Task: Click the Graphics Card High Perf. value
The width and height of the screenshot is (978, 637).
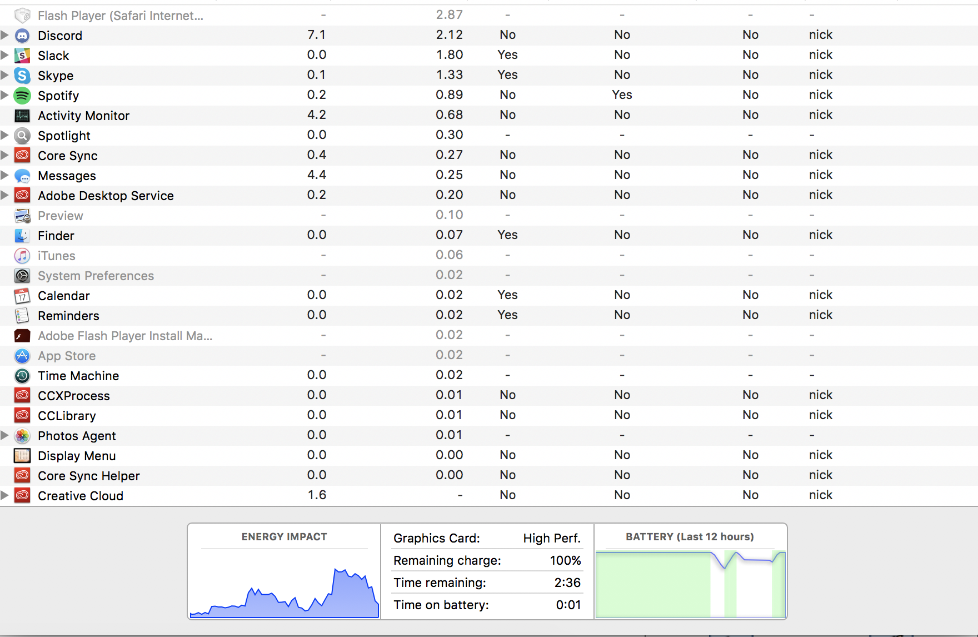Action: (x=552, y=538)
